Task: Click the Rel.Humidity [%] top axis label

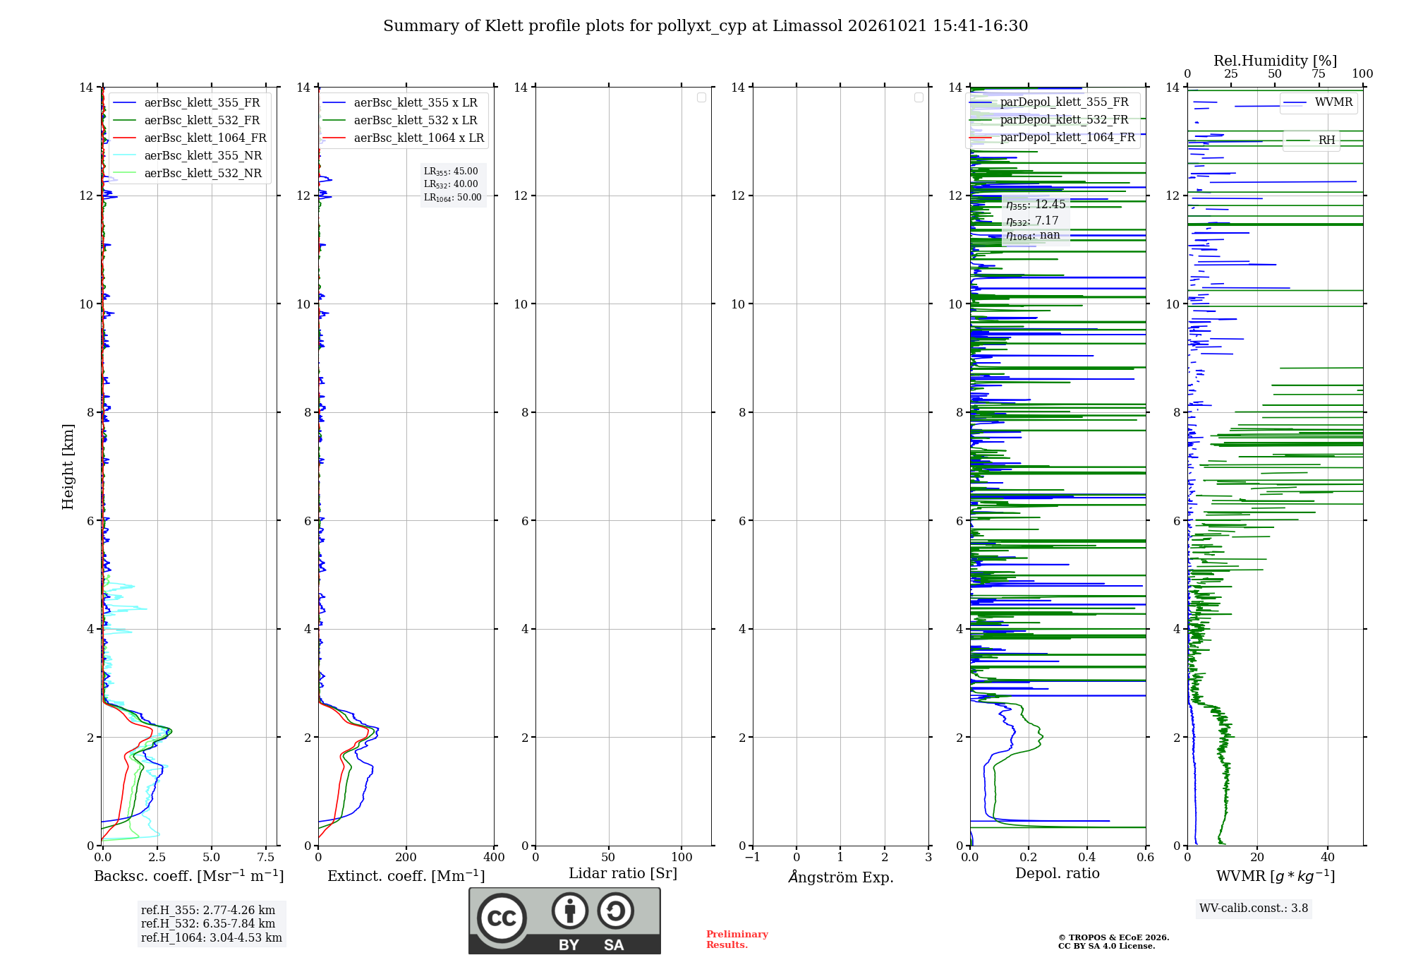Action: (1276, 61)
